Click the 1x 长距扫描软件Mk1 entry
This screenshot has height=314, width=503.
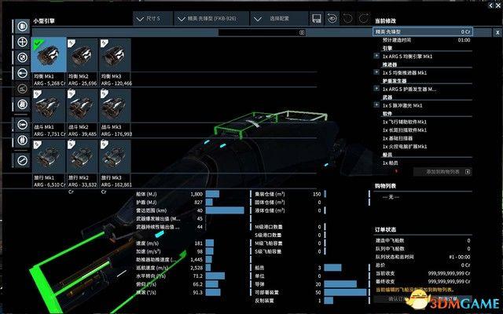click(404, 130)
